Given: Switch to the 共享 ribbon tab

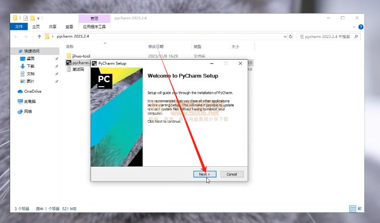Looking at the screenshot, I should tap(53, 26).
